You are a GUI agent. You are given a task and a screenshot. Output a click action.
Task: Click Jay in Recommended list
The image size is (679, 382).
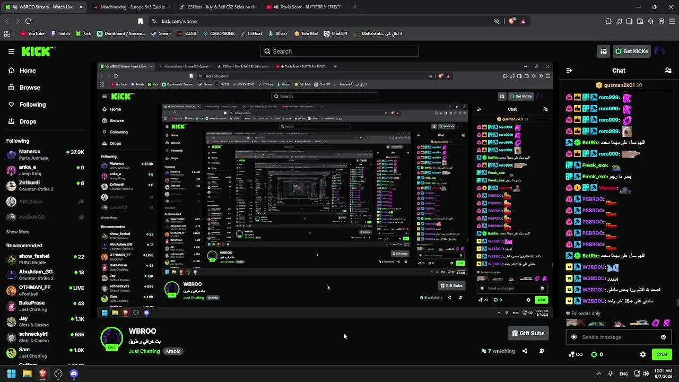coord(46,322)
